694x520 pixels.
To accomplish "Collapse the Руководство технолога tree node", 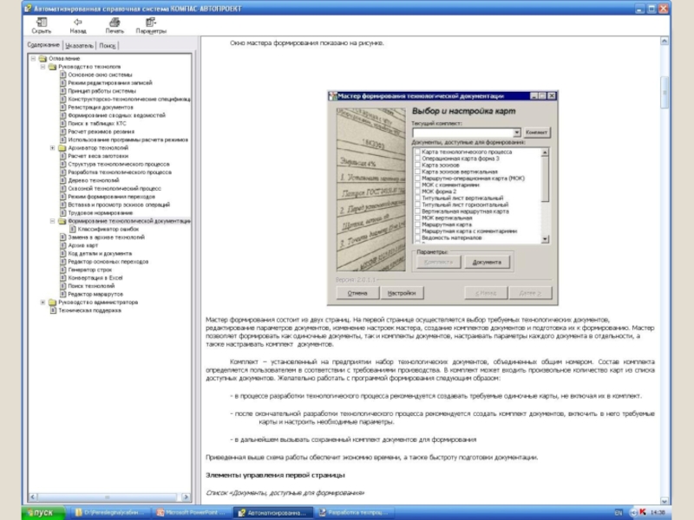I will [43, 67].
